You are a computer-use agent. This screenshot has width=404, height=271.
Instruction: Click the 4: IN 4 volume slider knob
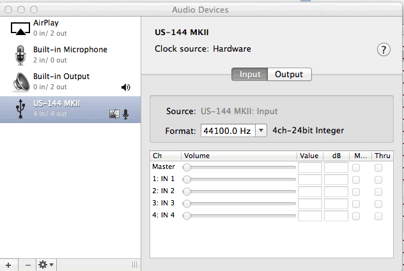[x=187, y=216]
